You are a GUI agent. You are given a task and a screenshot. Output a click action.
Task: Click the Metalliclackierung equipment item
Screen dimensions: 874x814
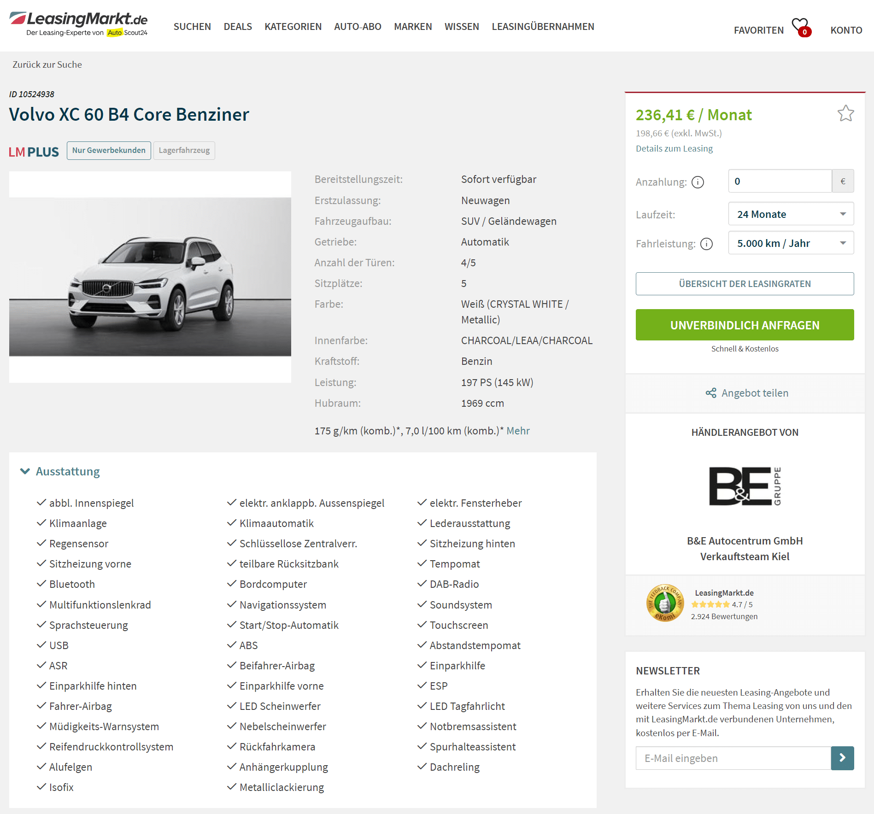282,787
